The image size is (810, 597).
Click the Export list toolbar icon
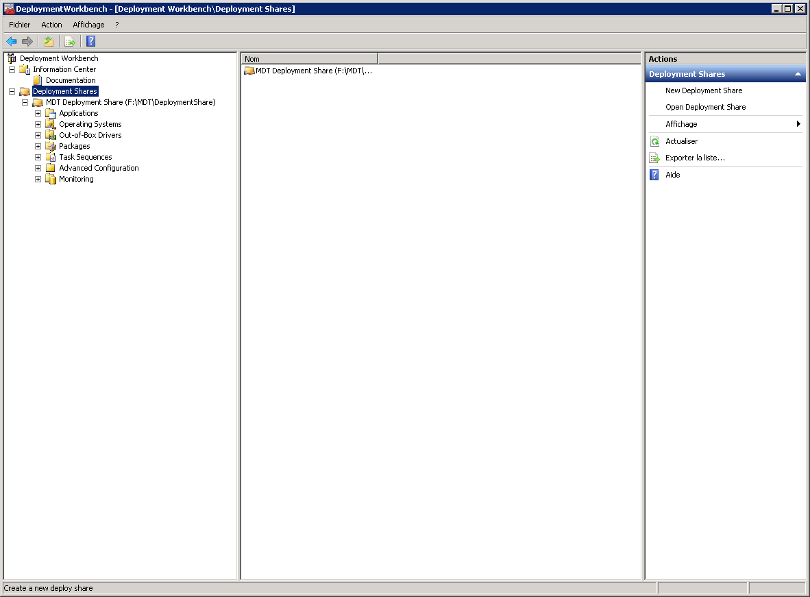pyautogui.click(x=69, y=41)
